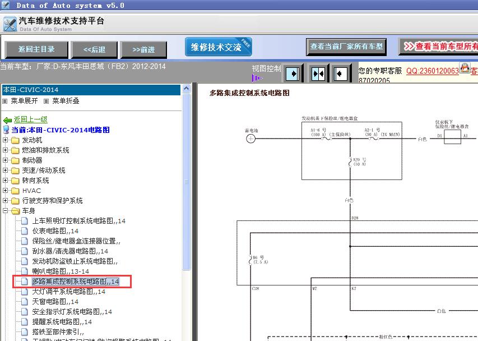Click the <<后退 button
This screenshot has height=341, width=478.
click(x=94, y=49)
